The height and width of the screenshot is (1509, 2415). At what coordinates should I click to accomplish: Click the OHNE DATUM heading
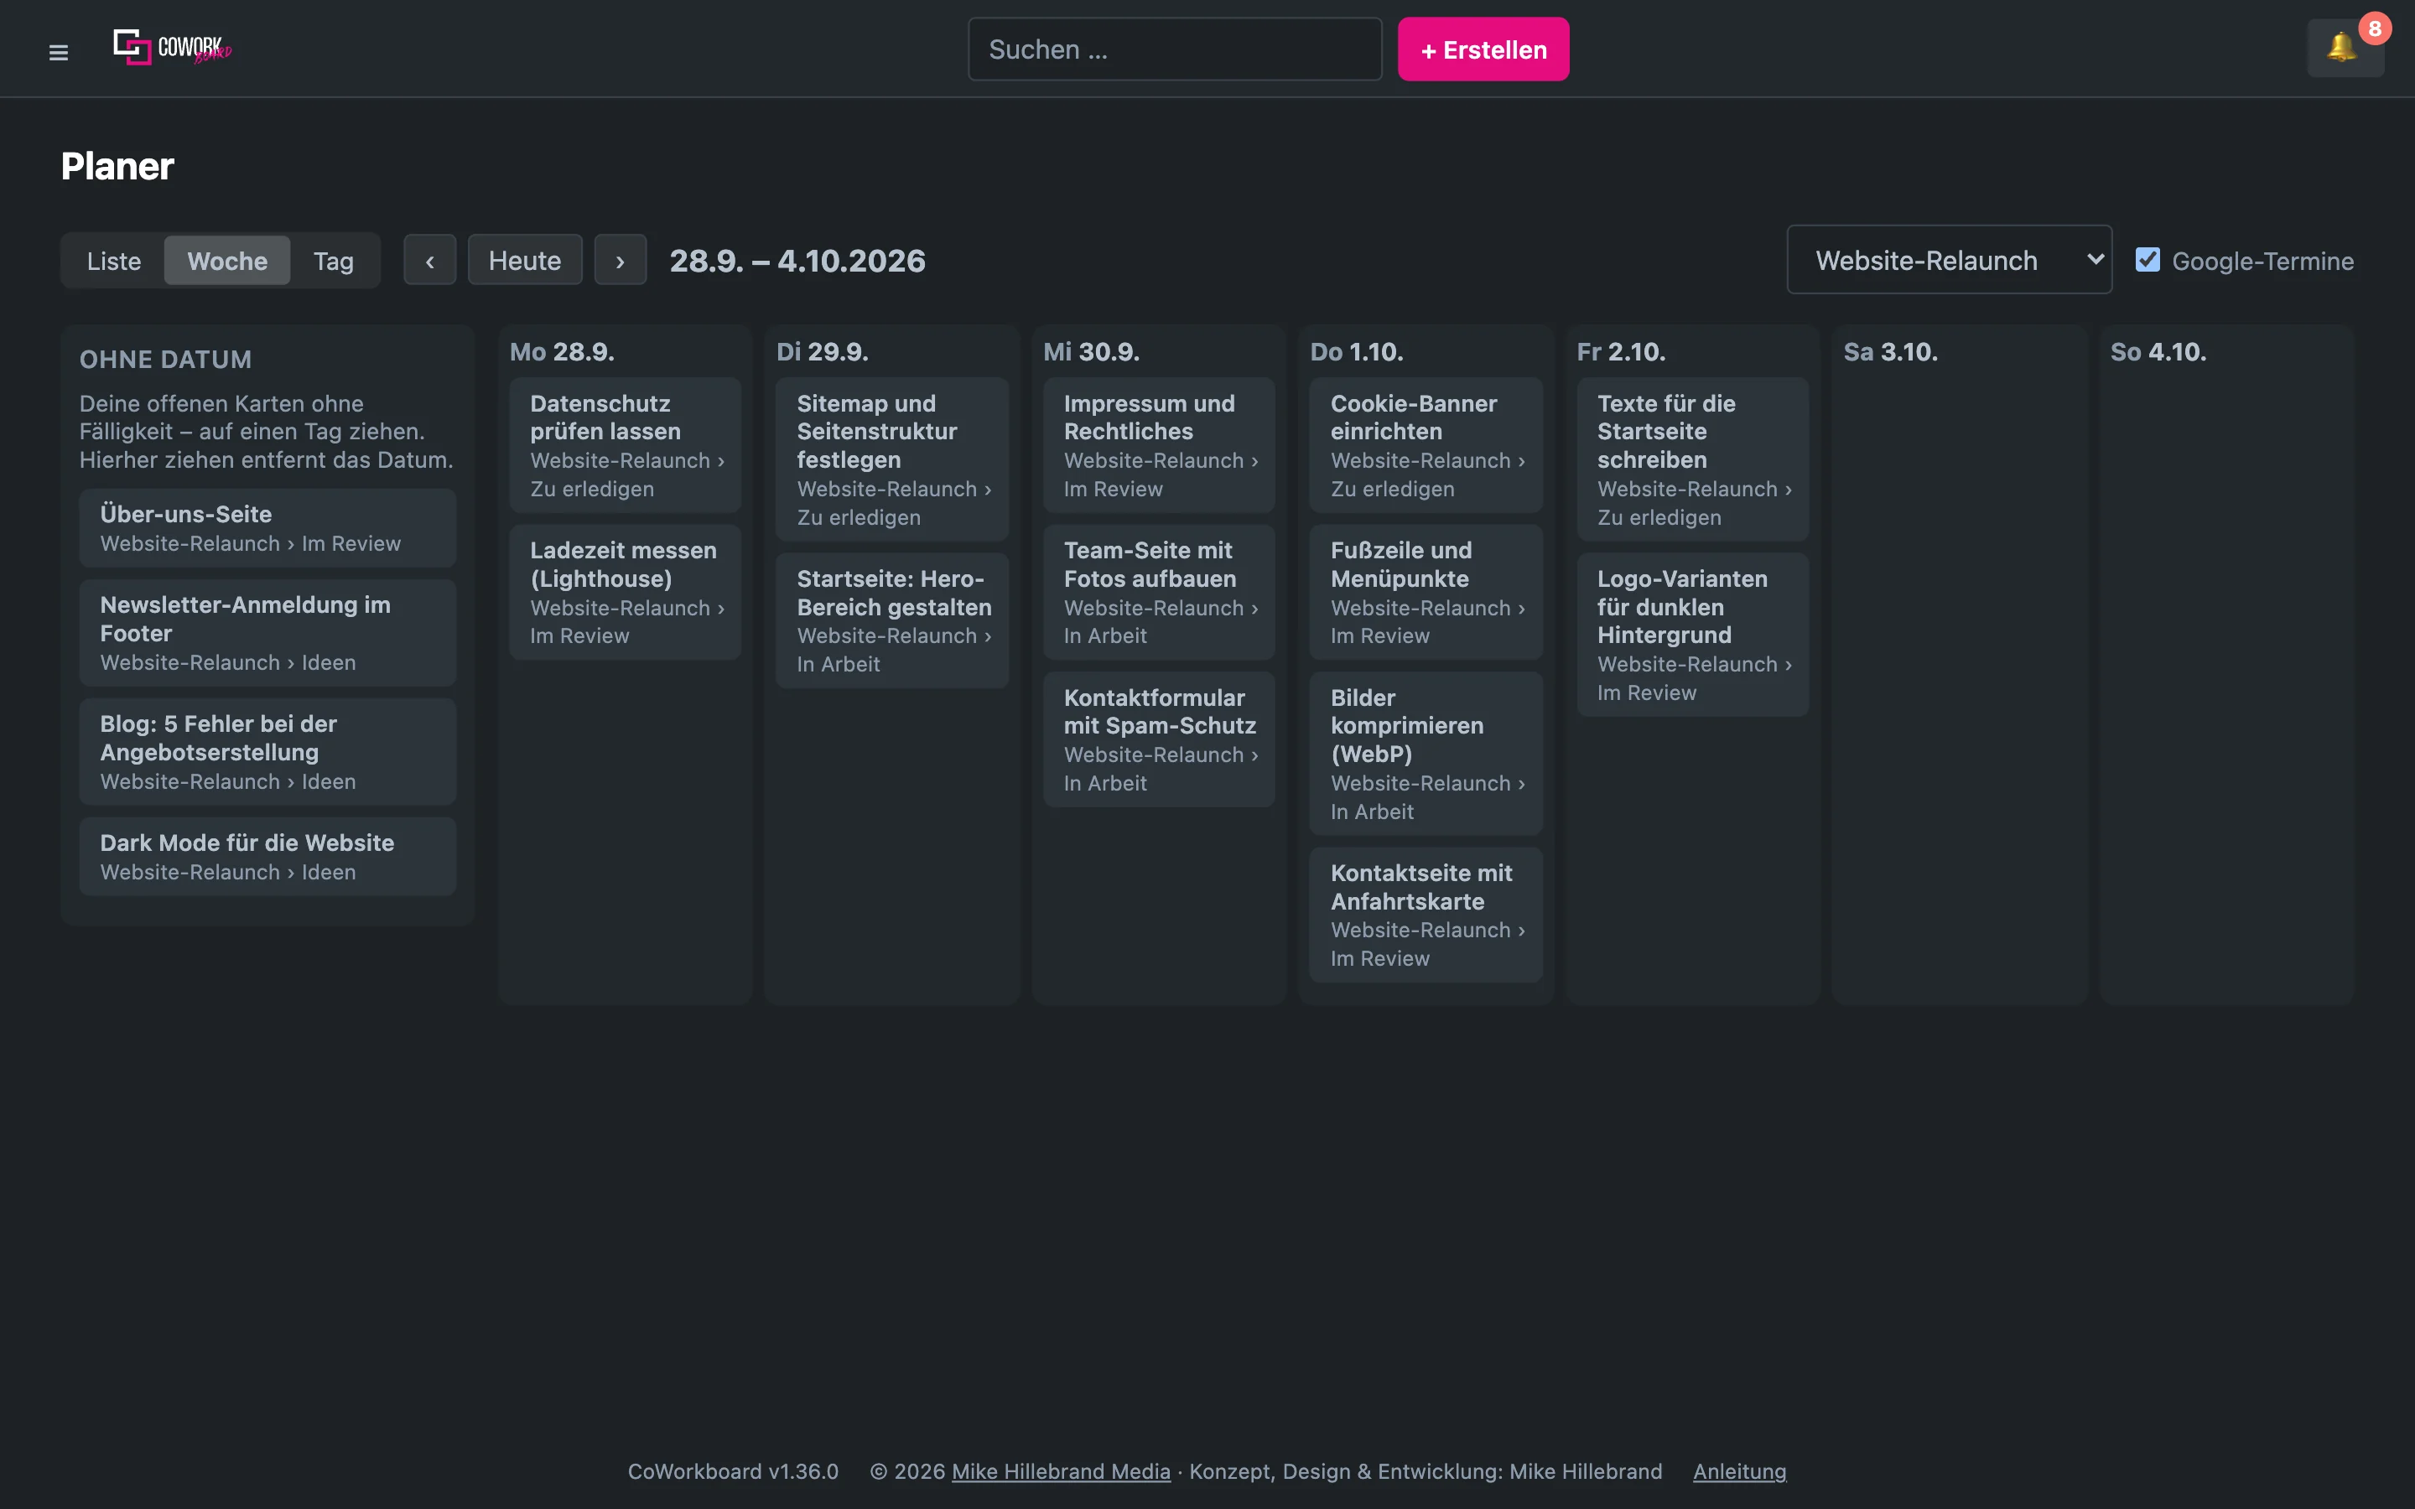coord(166,360)
